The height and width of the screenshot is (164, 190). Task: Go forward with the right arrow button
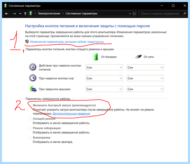pos(14,14)
